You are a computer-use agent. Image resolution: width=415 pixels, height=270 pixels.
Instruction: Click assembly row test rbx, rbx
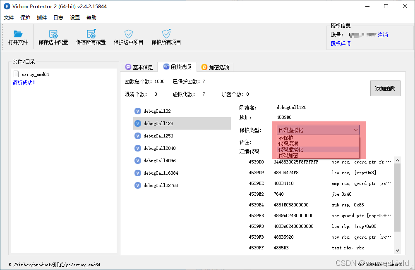pos(320,248)
